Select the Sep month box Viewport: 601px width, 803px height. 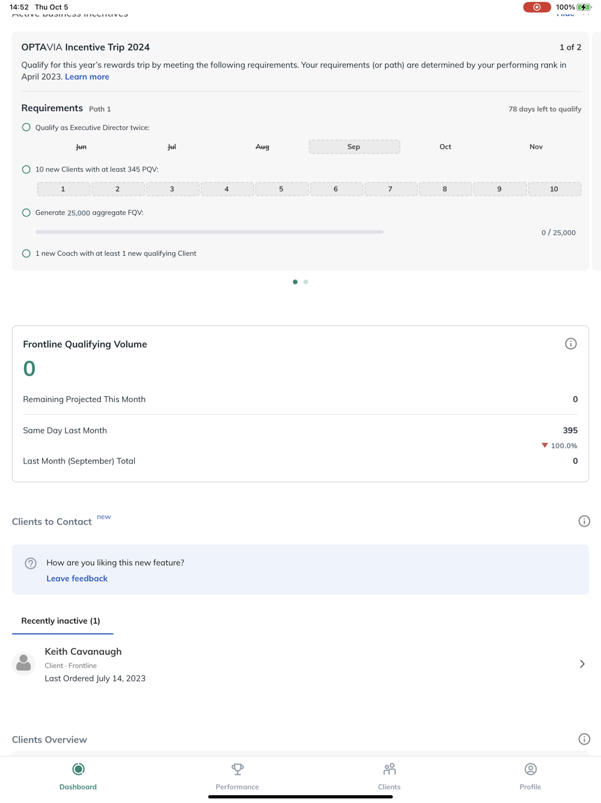point(354,147)
